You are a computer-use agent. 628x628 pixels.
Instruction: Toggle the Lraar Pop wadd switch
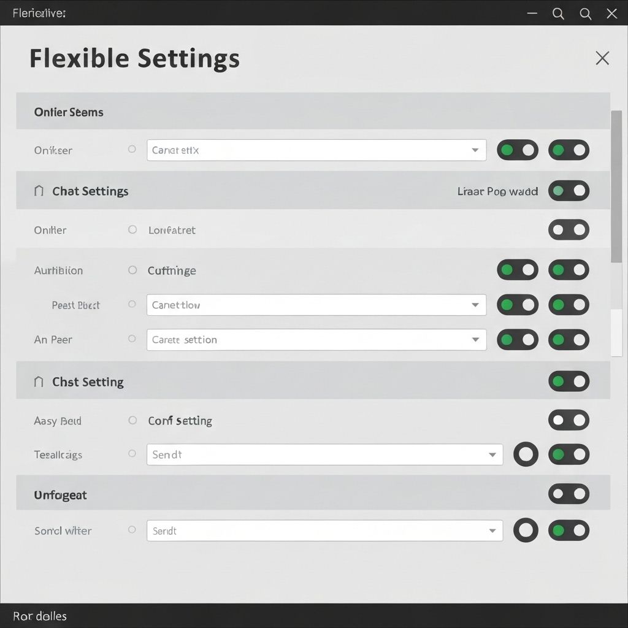[569, 191]
